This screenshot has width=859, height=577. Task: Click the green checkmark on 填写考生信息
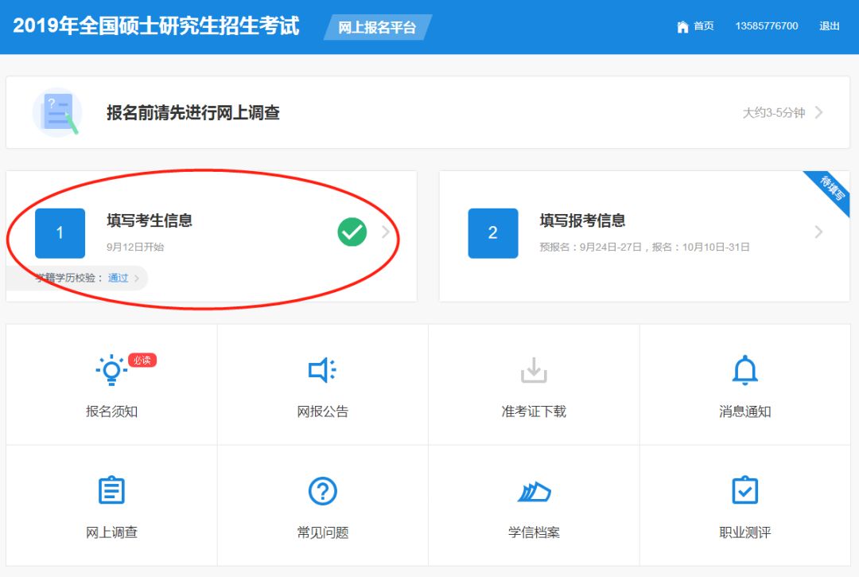point(352,232)
